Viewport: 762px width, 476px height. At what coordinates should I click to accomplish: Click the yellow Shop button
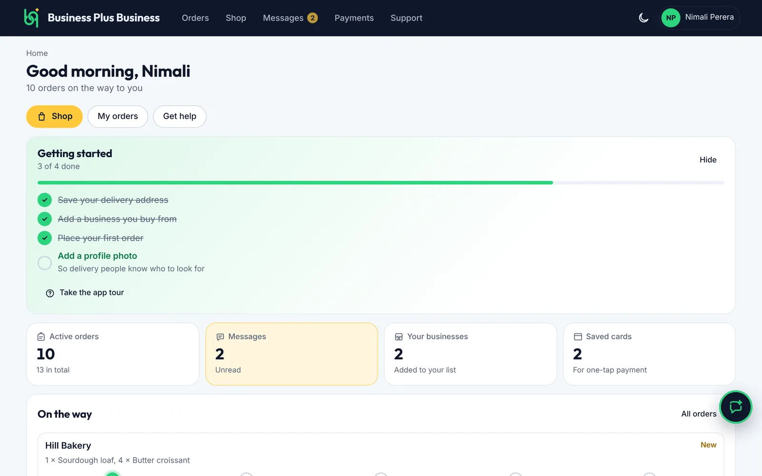(54, 117)
